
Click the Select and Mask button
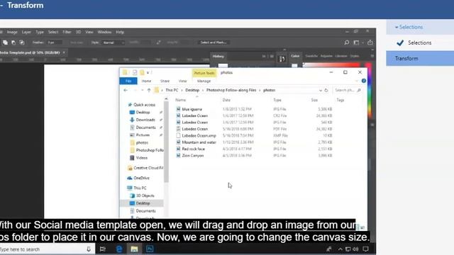click(214, 42)
